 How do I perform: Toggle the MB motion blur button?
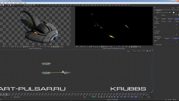[x=125, y=97]
